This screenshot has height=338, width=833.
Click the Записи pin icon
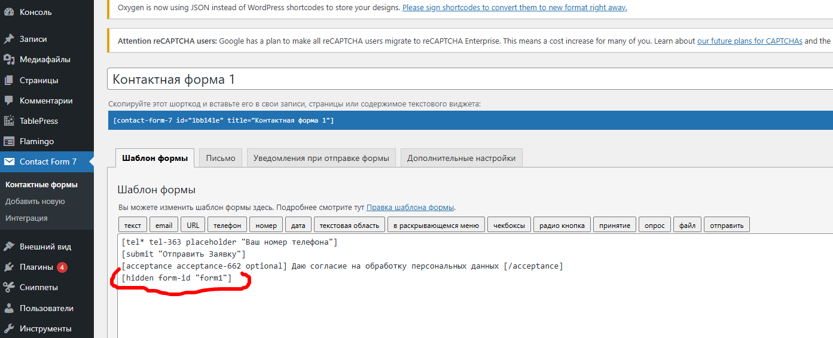point(9,39)
